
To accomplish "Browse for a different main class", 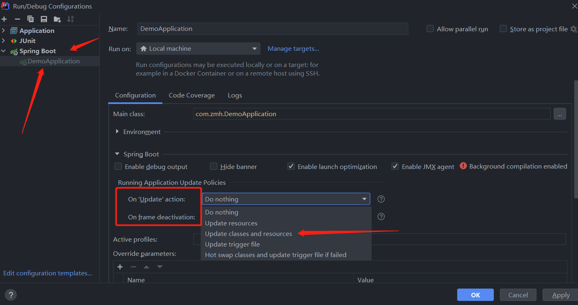I will [560, 114].
